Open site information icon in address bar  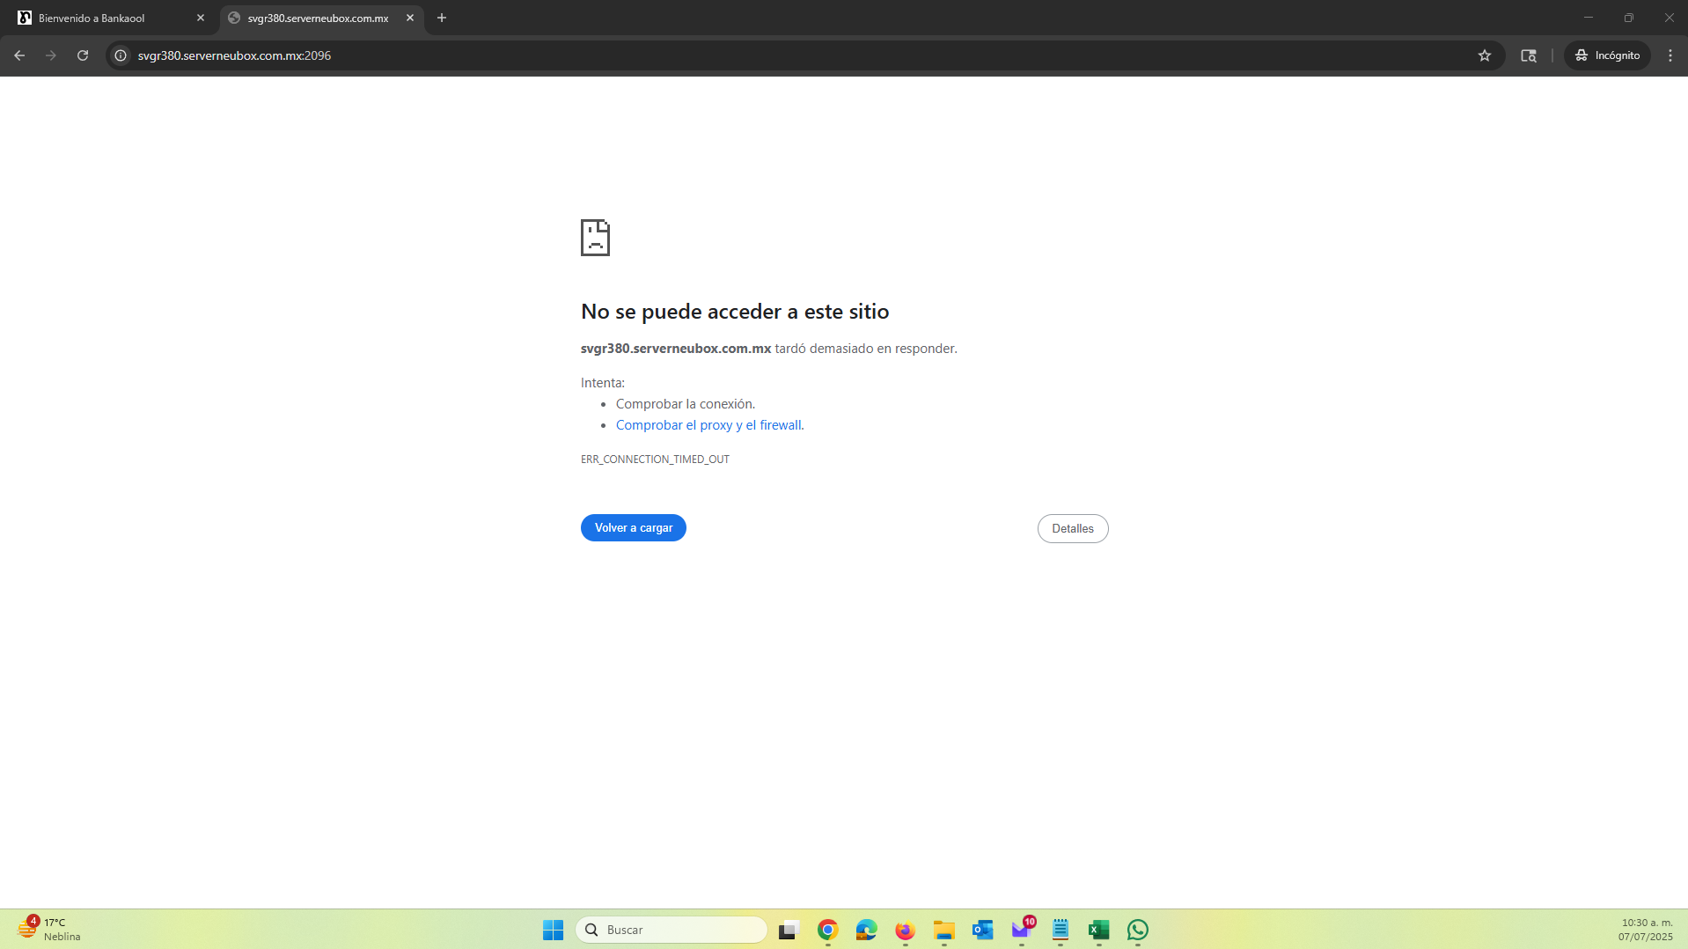coord(121,55)
